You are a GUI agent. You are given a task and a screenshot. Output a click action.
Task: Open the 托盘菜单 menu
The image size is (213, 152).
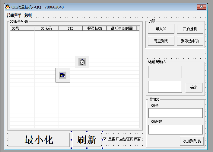(x=14, y=15)
